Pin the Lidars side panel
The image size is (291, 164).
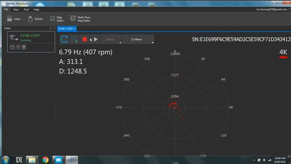(x=50, y=28)
